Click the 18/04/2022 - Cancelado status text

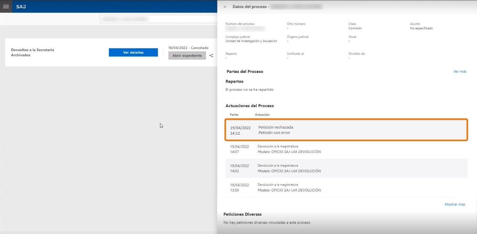pyautogui.click(x=188, y=48)
